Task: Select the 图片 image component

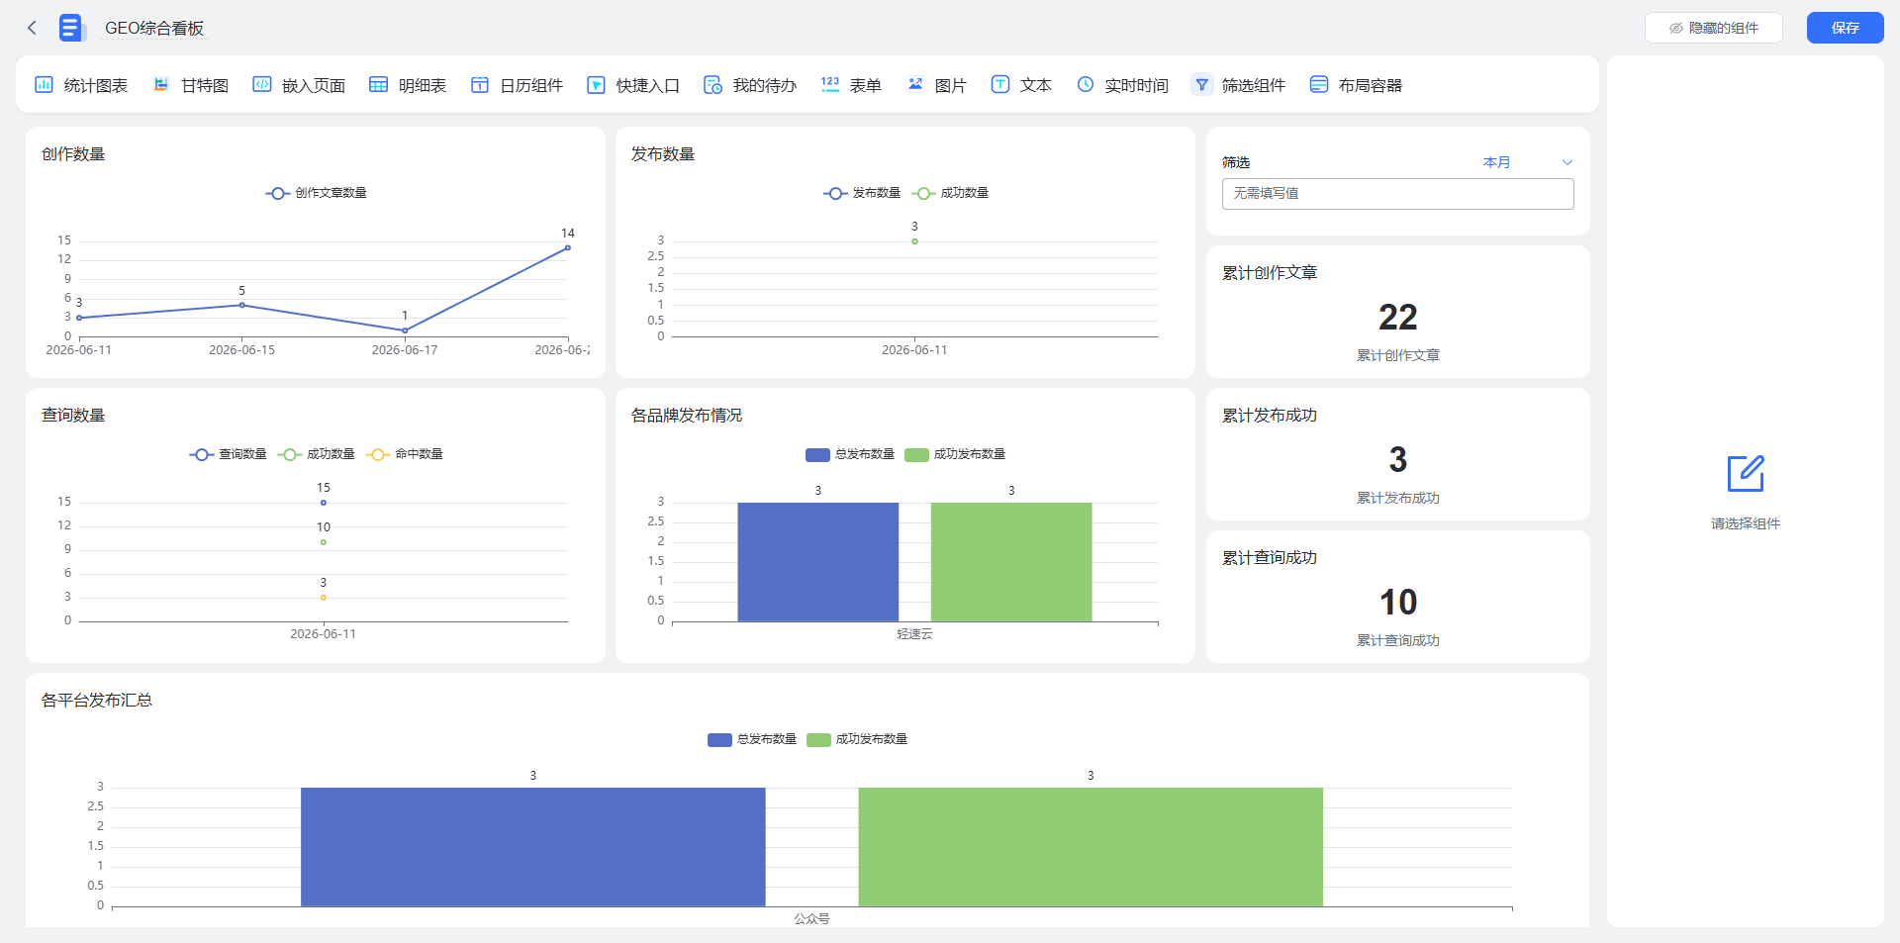Action: 936,85
